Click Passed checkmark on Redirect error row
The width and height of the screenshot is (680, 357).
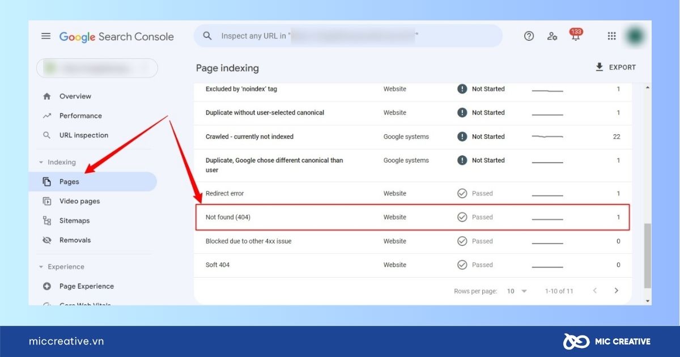[x=462, y=193]
